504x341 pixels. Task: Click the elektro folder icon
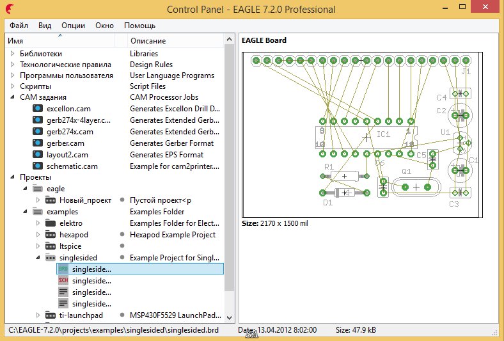50,223
